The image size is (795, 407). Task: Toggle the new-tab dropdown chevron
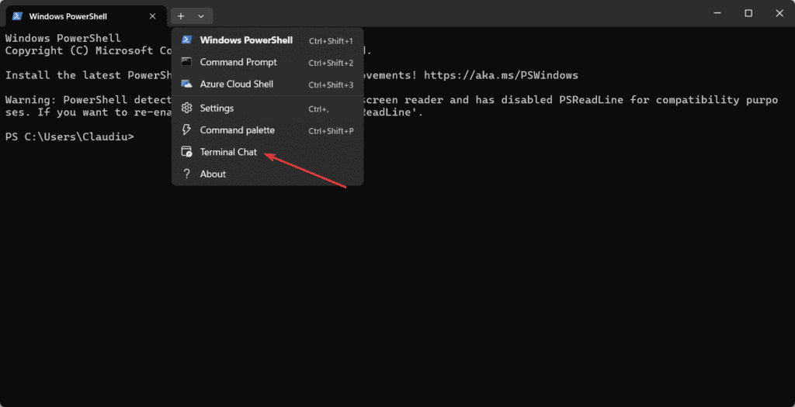pyautogui.click(x=201, y=16)
